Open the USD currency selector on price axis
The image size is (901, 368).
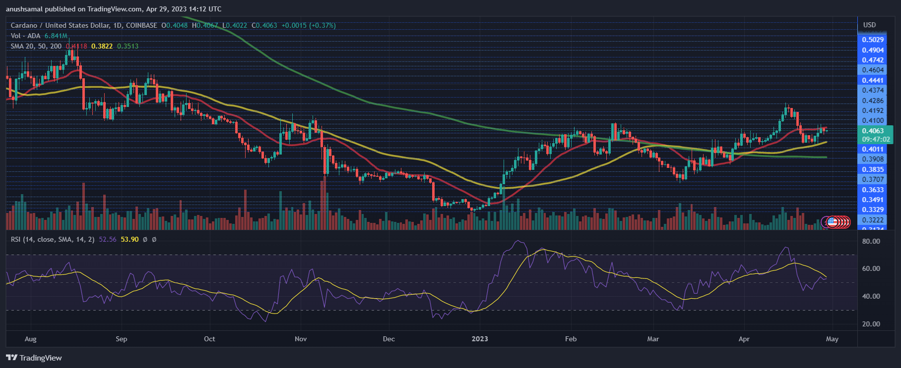tap(869, 25)
